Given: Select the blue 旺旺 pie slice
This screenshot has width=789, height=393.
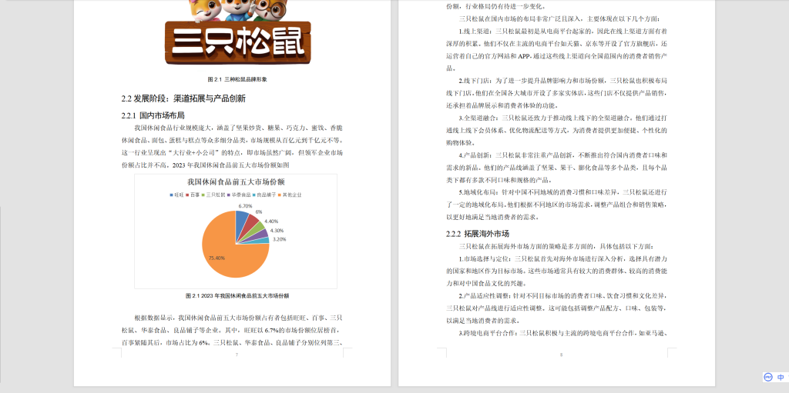Looking at the screenshot, I should point(241,223).
